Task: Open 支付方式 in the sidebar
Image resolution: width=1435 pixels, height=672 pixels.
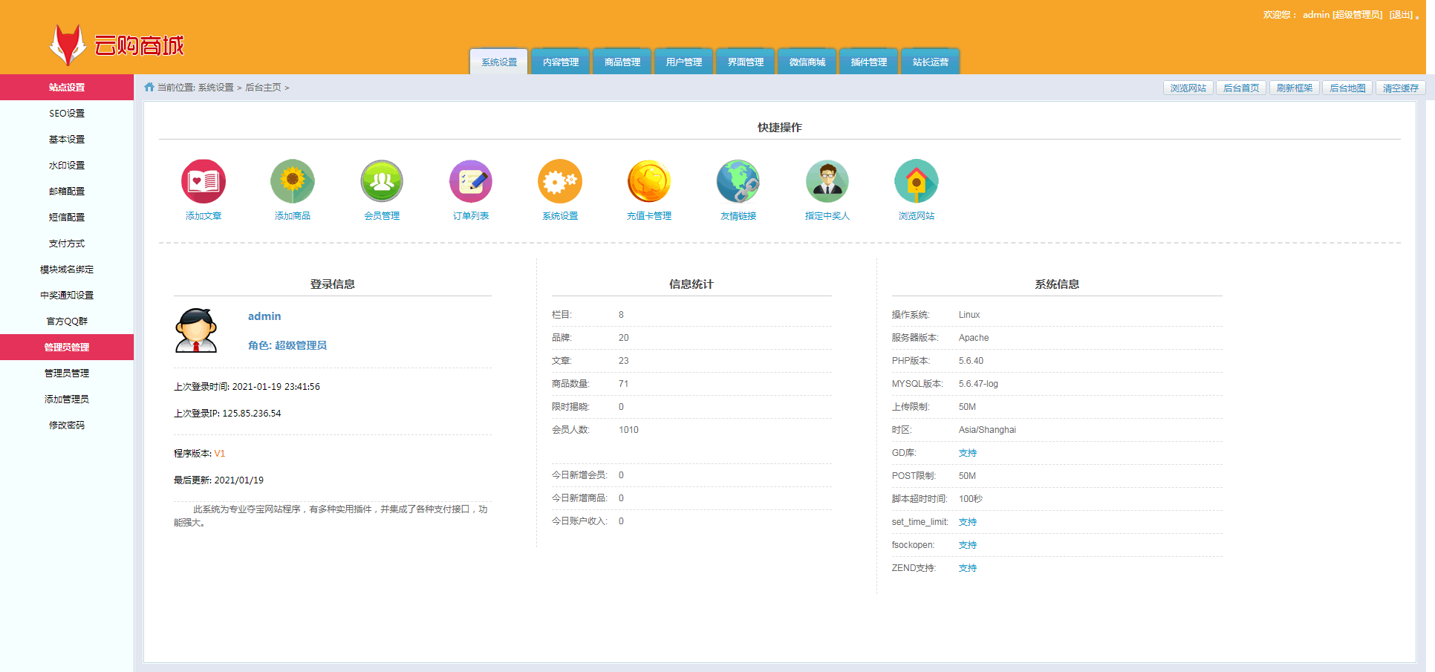Action: click(x=67, y=244)
